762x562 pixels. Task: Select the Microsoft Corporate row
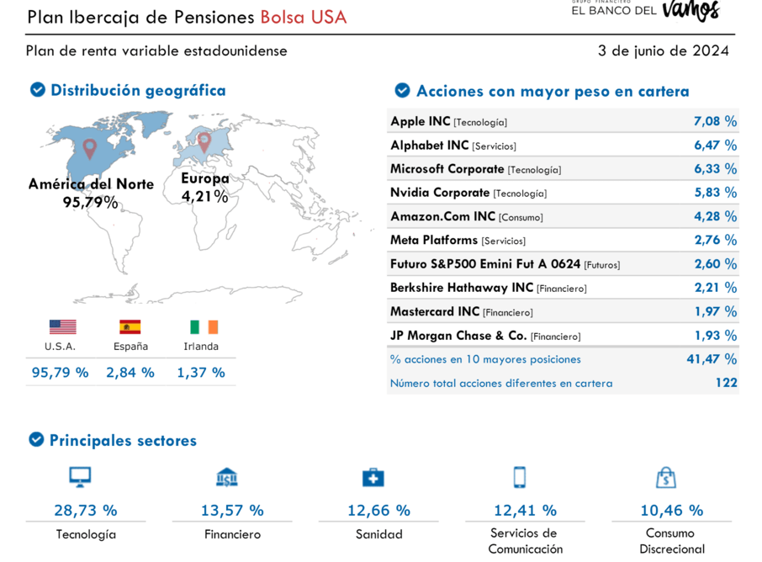point(563,168)
